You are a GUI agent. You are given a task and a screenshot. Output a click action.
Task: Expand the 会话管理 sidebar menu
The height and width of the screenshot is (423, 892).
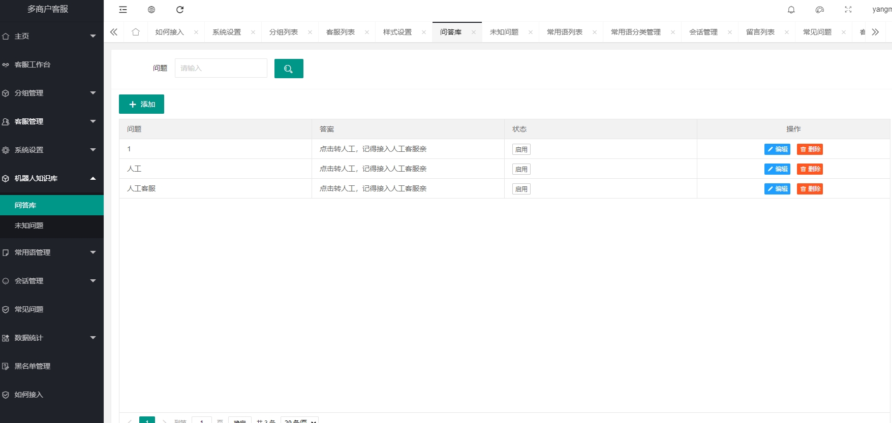(52, 281)
